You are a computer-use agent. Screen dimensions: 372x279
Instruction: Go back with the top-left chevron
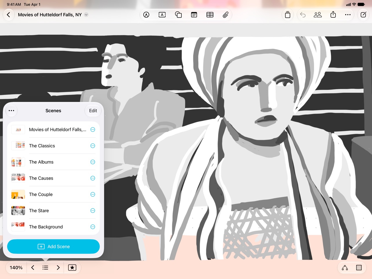[9, 15]
